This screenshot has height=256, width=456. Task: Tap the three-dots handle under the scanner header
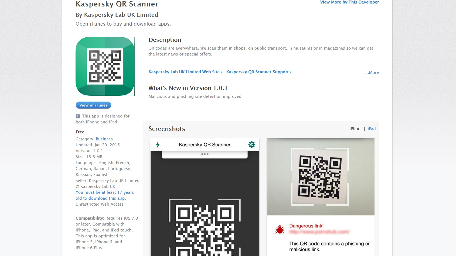[x=205, y=154]
